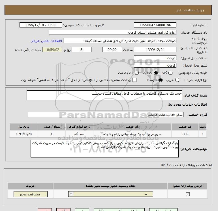Click the need date cell 1399/12/28
The image size is (218, 211).
[23, 134]
